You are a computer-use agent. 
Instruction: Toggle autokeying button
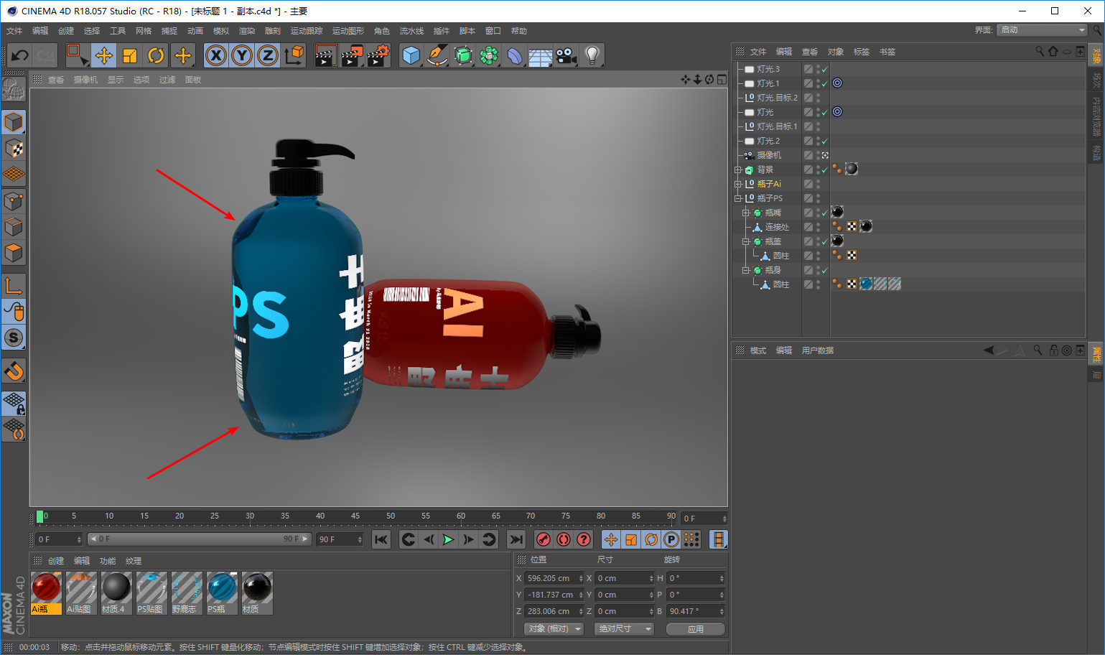click(564, 539)
